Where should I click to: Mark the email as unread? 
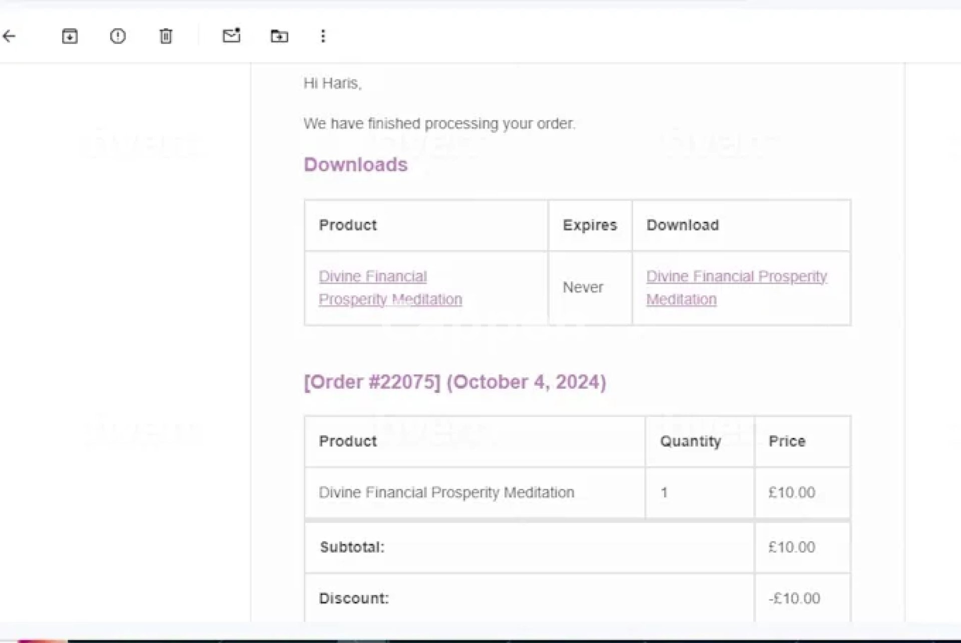231,36
